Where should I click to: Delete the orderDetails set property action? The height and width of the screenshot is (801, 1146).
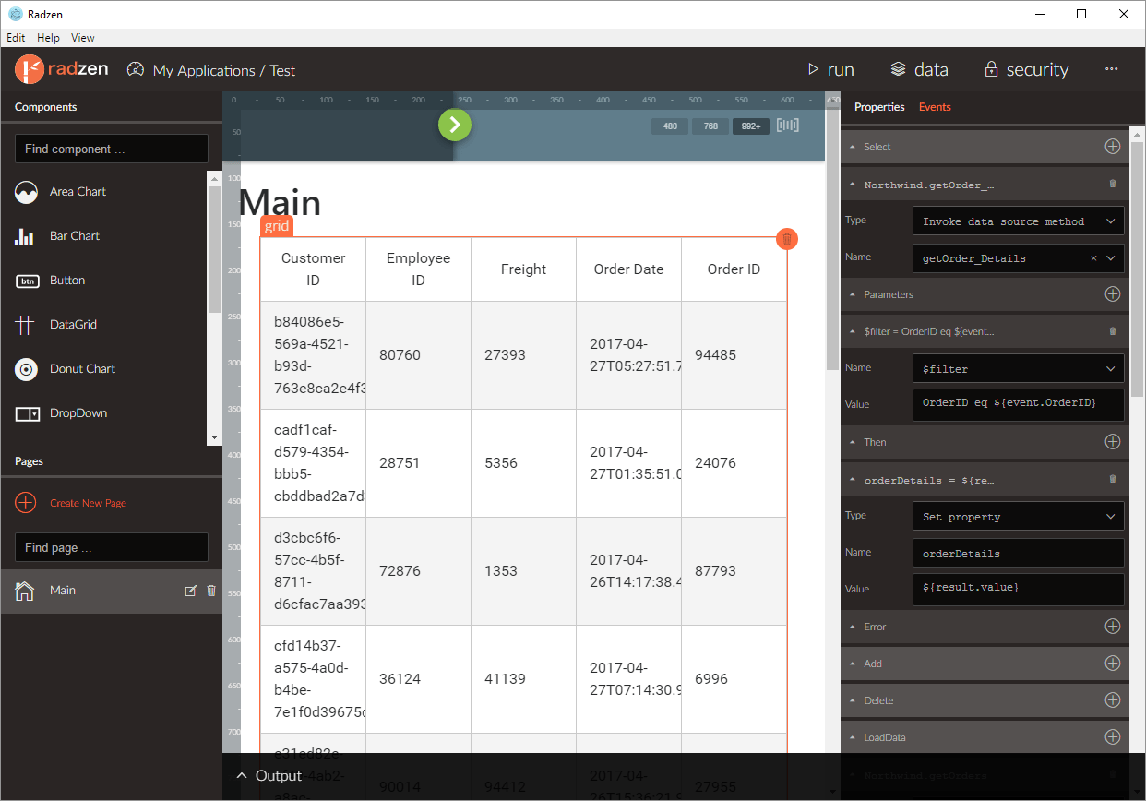coord(1113,479)
